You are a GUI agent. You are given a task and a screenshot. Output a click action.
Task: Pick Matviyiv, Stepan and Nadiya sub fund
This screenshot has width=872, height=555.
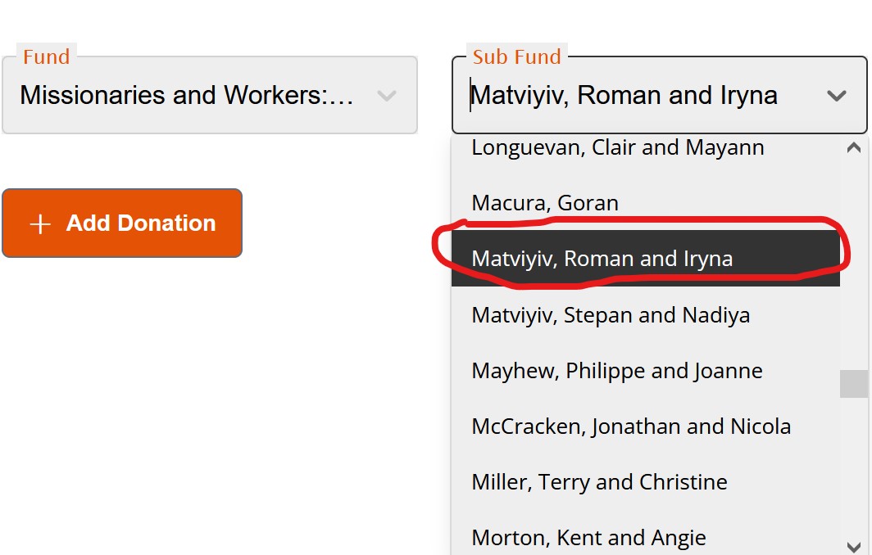pos(611,315)
